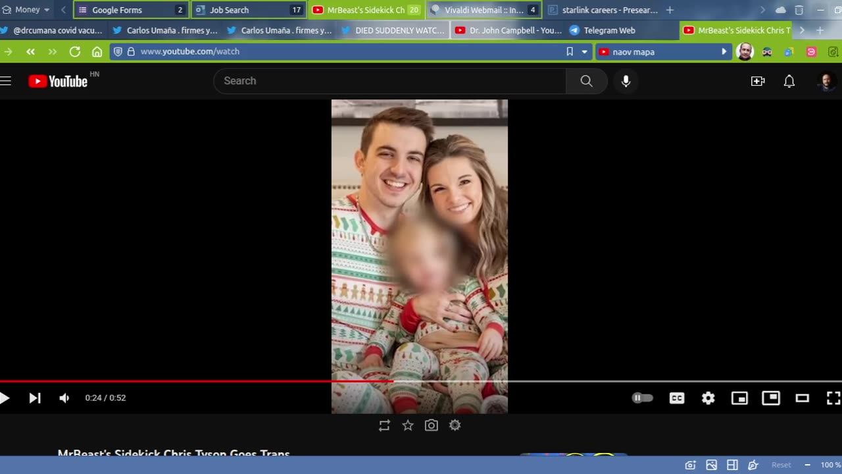This screenshot has width=842, height=474.
Task: Mute the video volume
Action: click(x=64, y=398)
